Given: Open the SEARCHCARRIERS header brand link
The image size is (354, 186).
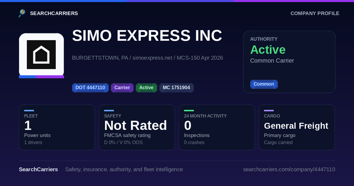Looking at the screenshot, I should pos(54,13).
